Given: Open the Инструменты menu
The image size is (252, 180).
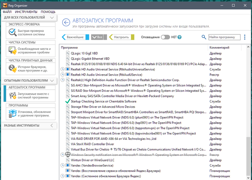Looking at the screenshot, I should click(x=26, y=12).
